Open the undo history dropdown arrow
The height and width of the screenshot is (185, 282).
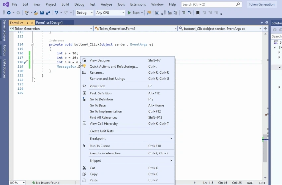(61, 13)
